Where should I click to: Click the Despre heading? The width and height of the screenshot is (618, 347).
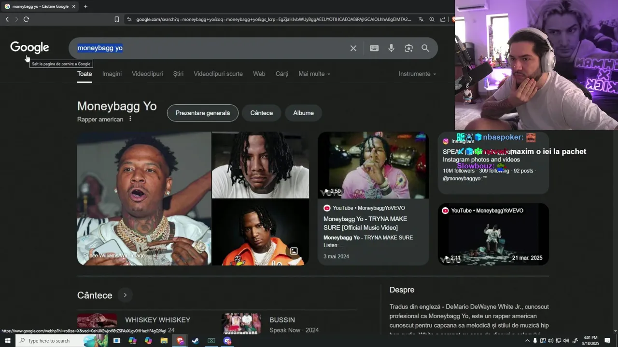point(402,290)
